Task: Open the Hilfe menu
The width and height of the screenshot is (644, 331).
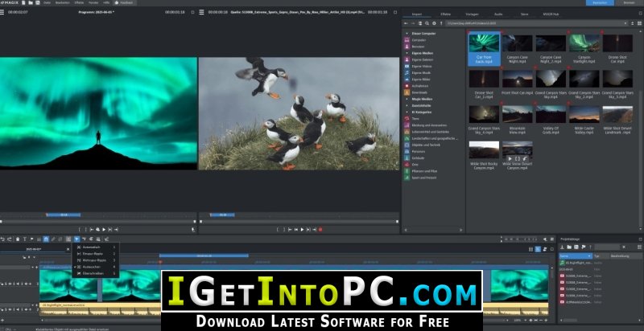Action: (x=106, y=3)
